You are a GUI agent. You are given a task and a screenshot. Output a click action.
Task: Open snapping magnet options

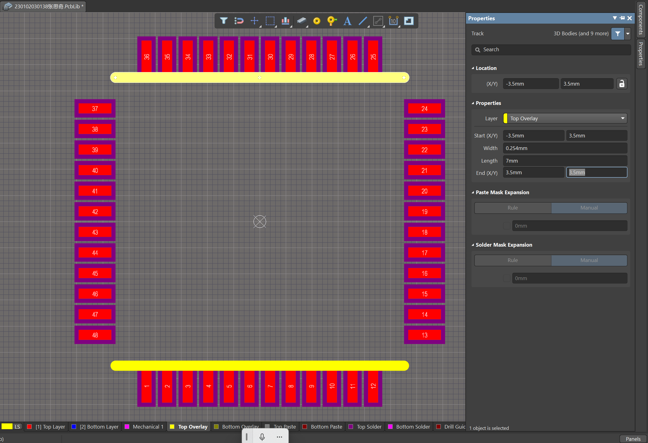click(x=239, y=21)
